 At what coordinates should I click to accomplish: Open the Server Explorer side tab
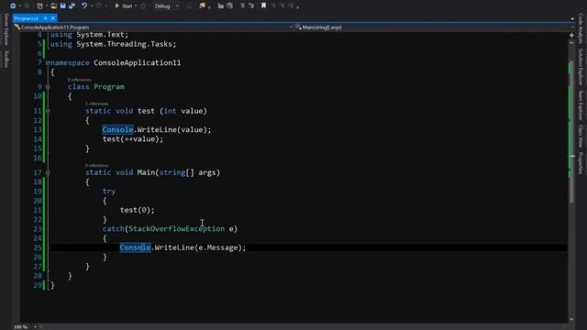coord(6,29)
